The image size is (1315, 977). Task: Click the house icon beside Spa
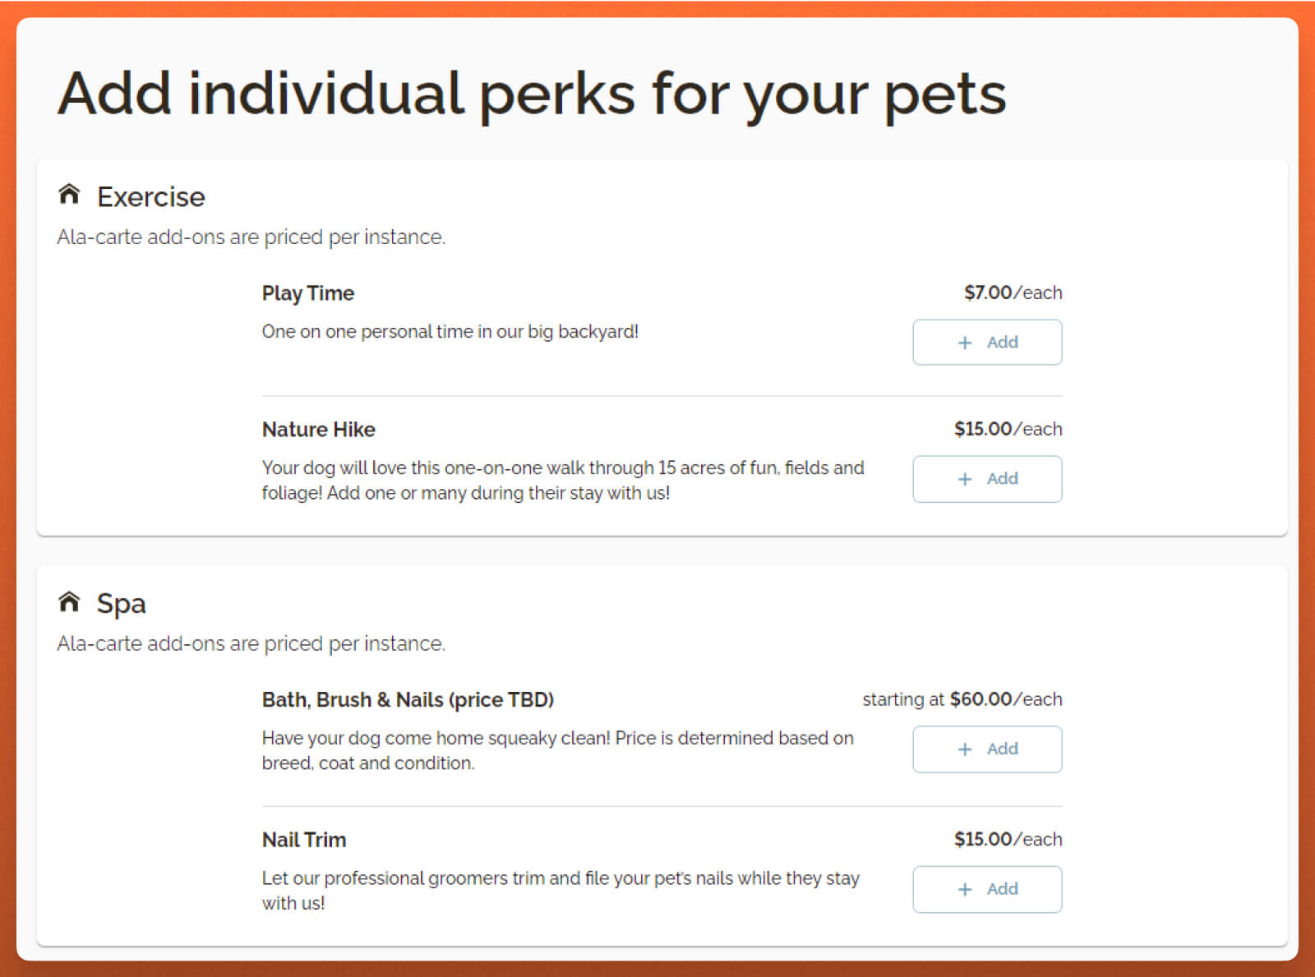[69, 601]
